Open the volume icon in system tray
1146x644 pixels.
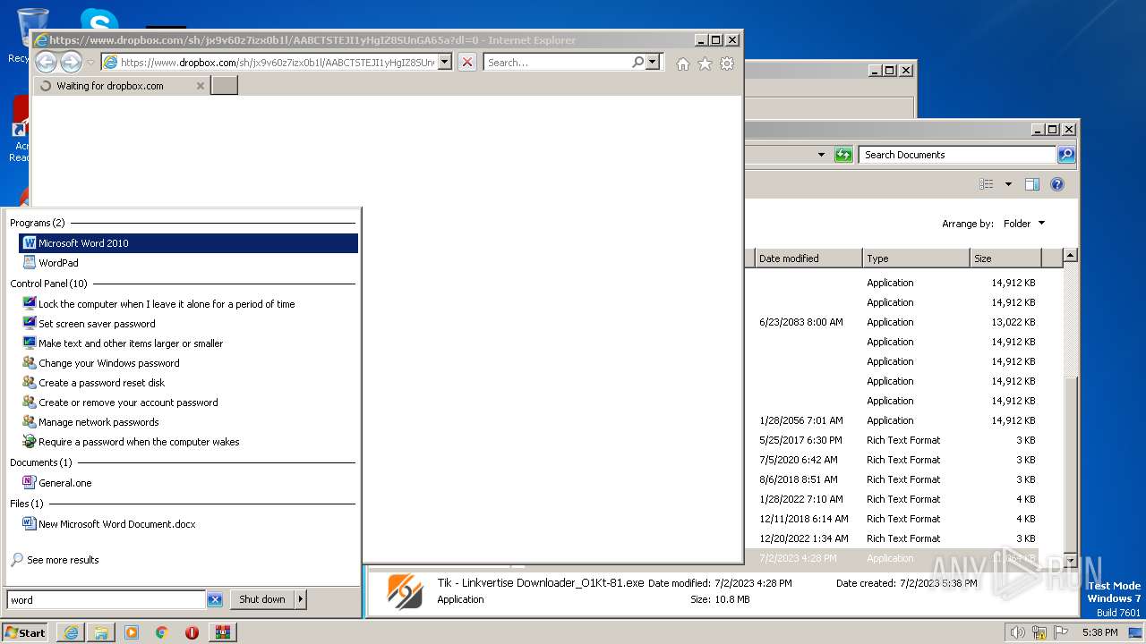coord(1017,632)
